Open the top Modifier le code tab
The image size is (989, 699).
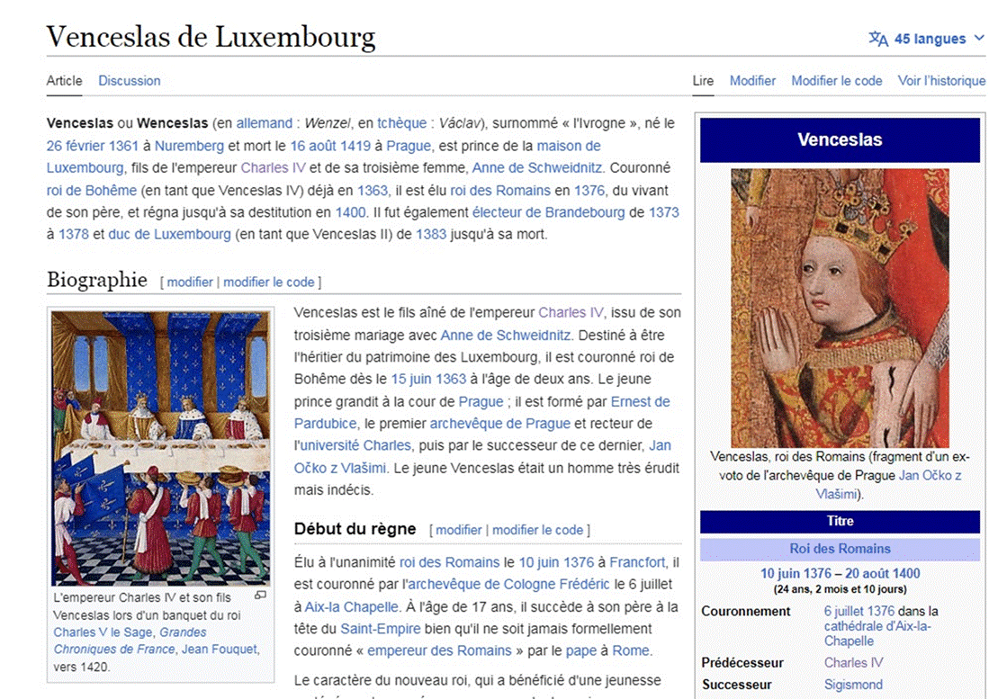click(x=836, y=81)
